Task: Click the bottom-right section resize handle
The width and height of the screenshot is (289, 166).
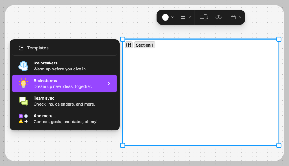Action: pos(279,145)
